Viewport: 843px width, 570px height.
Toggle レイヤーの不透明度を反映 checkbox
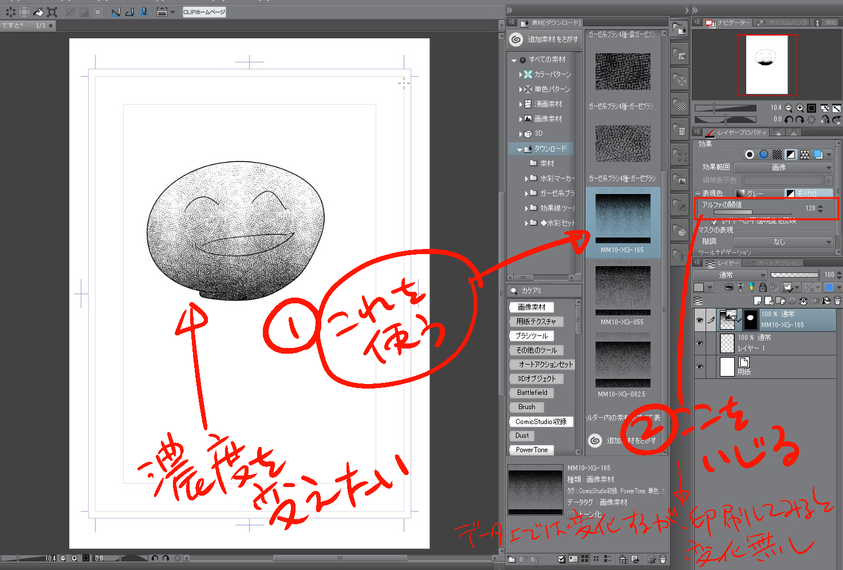click(714, 221)
